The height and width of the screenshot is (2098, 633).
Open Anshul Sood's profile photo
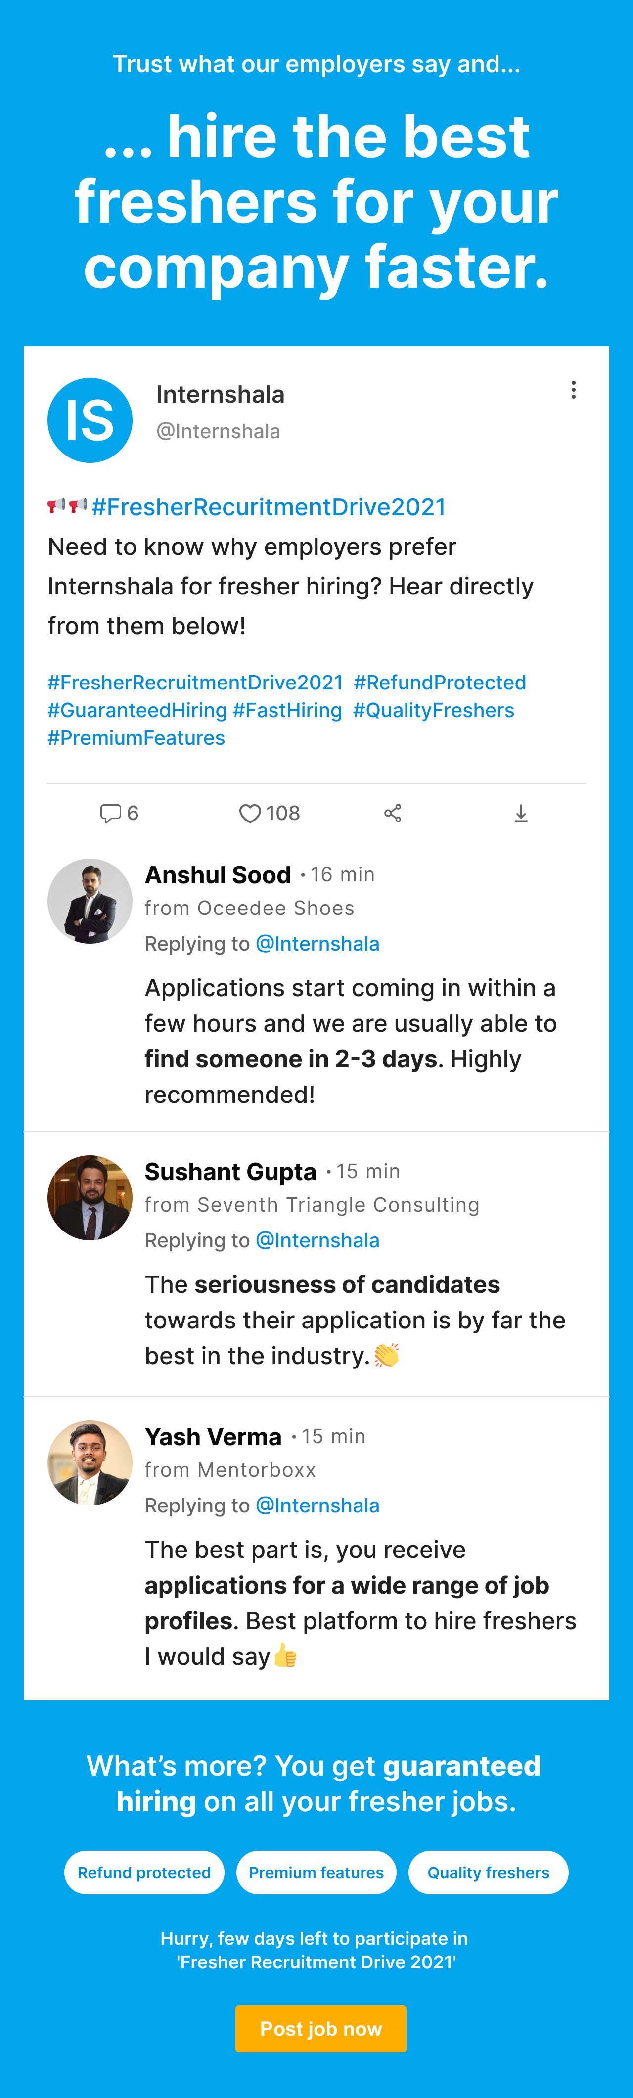click(90, 901)
